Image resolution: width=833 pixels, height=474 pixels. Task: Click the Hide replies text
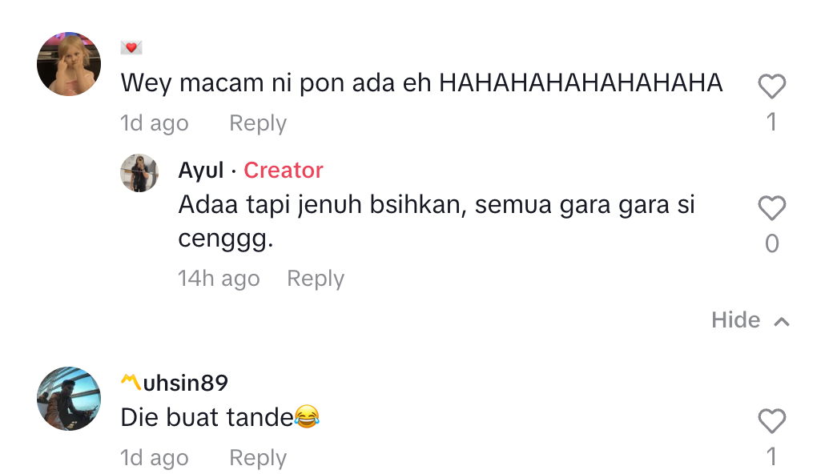pos(735,320)
